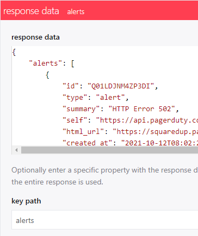Click the "the entire response is used." text
198x236 pixels.
57,182
